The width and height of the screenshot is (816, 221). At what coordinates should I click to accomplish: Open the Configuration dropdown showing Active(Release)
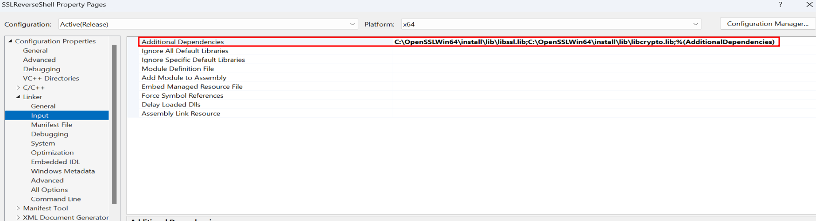[x=208, y=24]
